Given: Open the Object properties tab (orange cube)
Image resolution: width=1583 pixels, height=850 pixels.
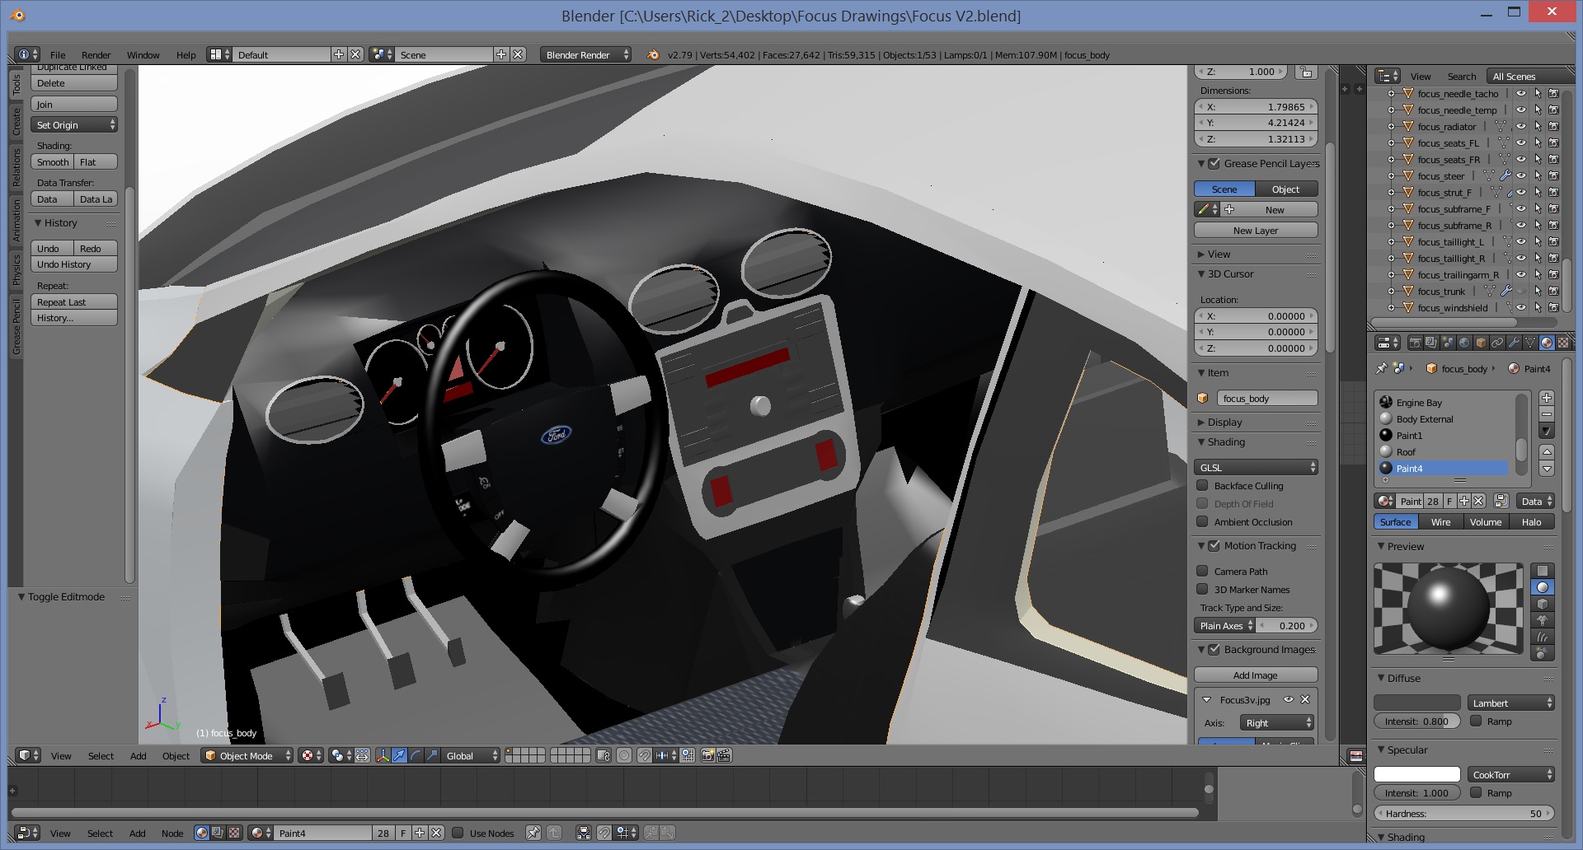Looking at the screenshot, I should point(1481,343).
